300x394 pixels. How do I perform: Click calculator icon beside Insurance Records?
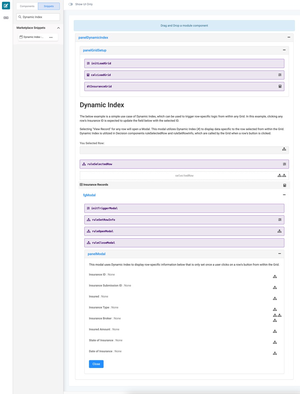(x=285, y=185)
